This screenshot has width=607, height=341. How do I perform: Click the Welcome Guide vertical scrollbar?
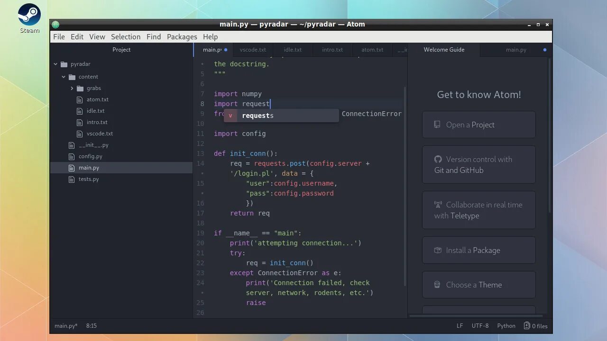tap(550, 135)
